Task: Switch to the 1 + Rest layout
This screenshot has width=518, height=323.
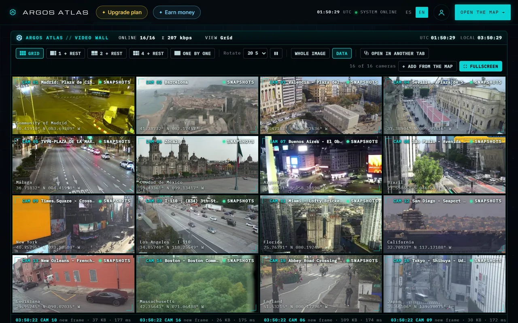Action: tap(66, 53)
